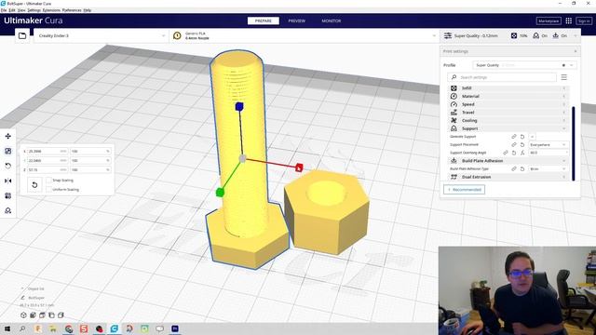Reset the Support Placement setting
The height and width of the screenshot is (335, 596).
click(x=522, y=145)
